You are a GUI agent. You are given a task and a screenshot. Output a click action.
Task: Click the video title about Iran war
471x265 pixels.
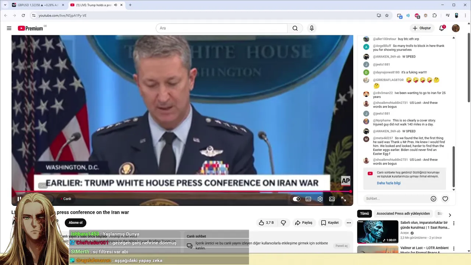tap(70, 212)
